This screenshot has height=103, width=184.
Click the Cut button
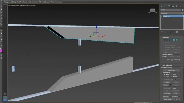pyautogui.click(x=176, y=94)
